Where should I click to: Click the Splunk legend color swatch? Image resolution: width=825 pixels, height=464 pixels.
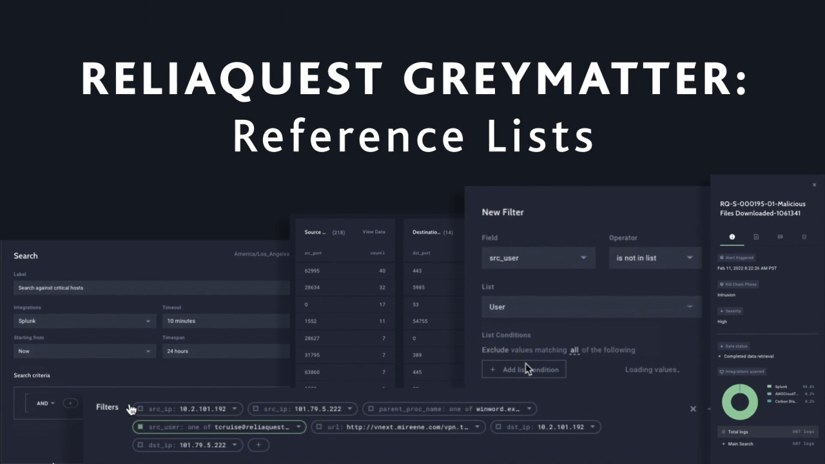click(x=769, y=387)
